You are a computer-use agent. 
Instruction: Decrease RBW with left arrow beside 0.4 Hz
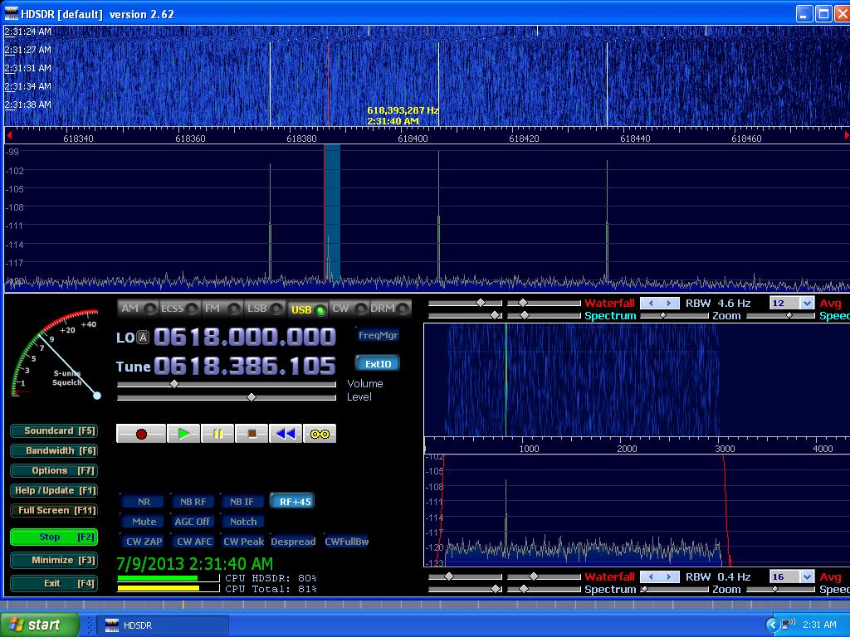(650, 577)
